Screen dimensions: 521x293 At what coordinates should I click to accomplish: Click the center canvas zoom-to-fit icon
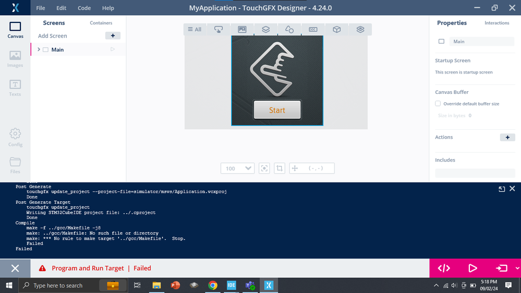pos(264,168)
